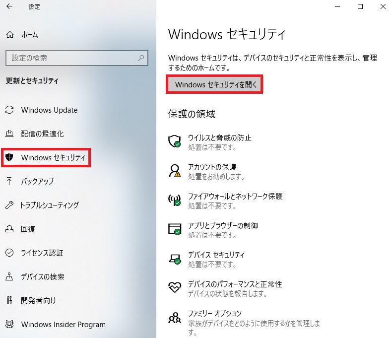The image size is (392, 338).
Task: Click the virus protection shield icon
Action: click(175, 141)
